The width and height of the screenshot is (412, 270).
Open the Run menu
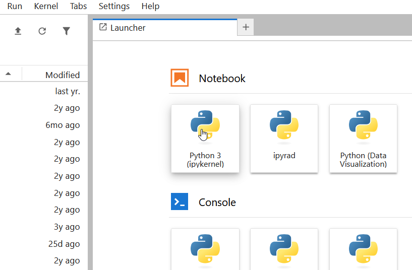[15, 6]
